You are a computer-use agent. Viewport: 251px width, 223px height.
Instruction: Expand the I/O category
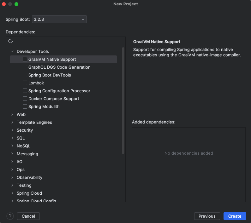12,162
